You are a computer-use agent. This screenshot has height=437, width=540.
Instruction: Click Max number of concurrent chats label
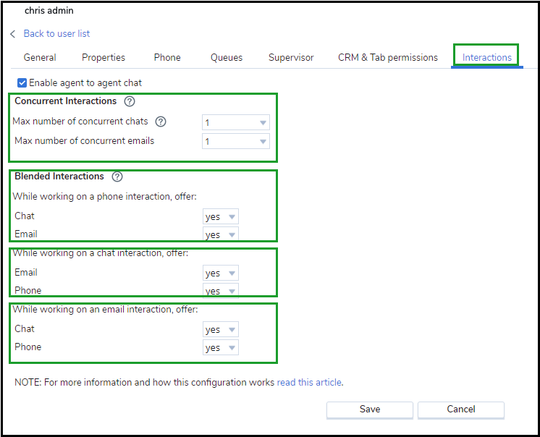pyautogui.click(x=80, y=122)
